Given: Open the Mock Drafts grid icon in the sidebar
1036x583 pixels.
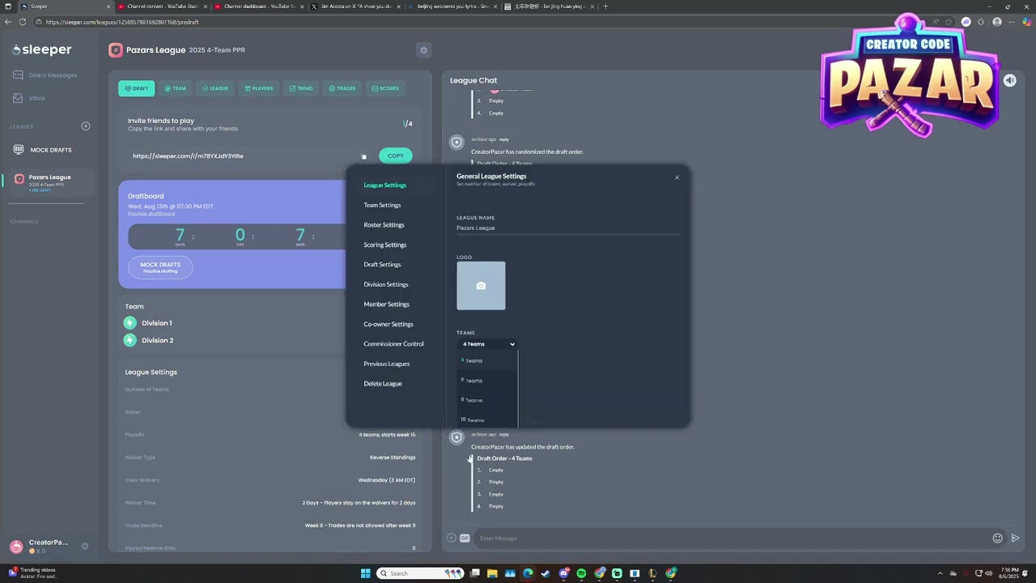Looking at the screenshot, I should tap(19, 150).
